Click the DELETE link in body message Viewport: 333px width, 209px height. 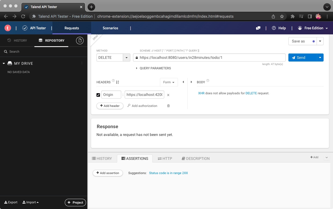tap(251, 93)
